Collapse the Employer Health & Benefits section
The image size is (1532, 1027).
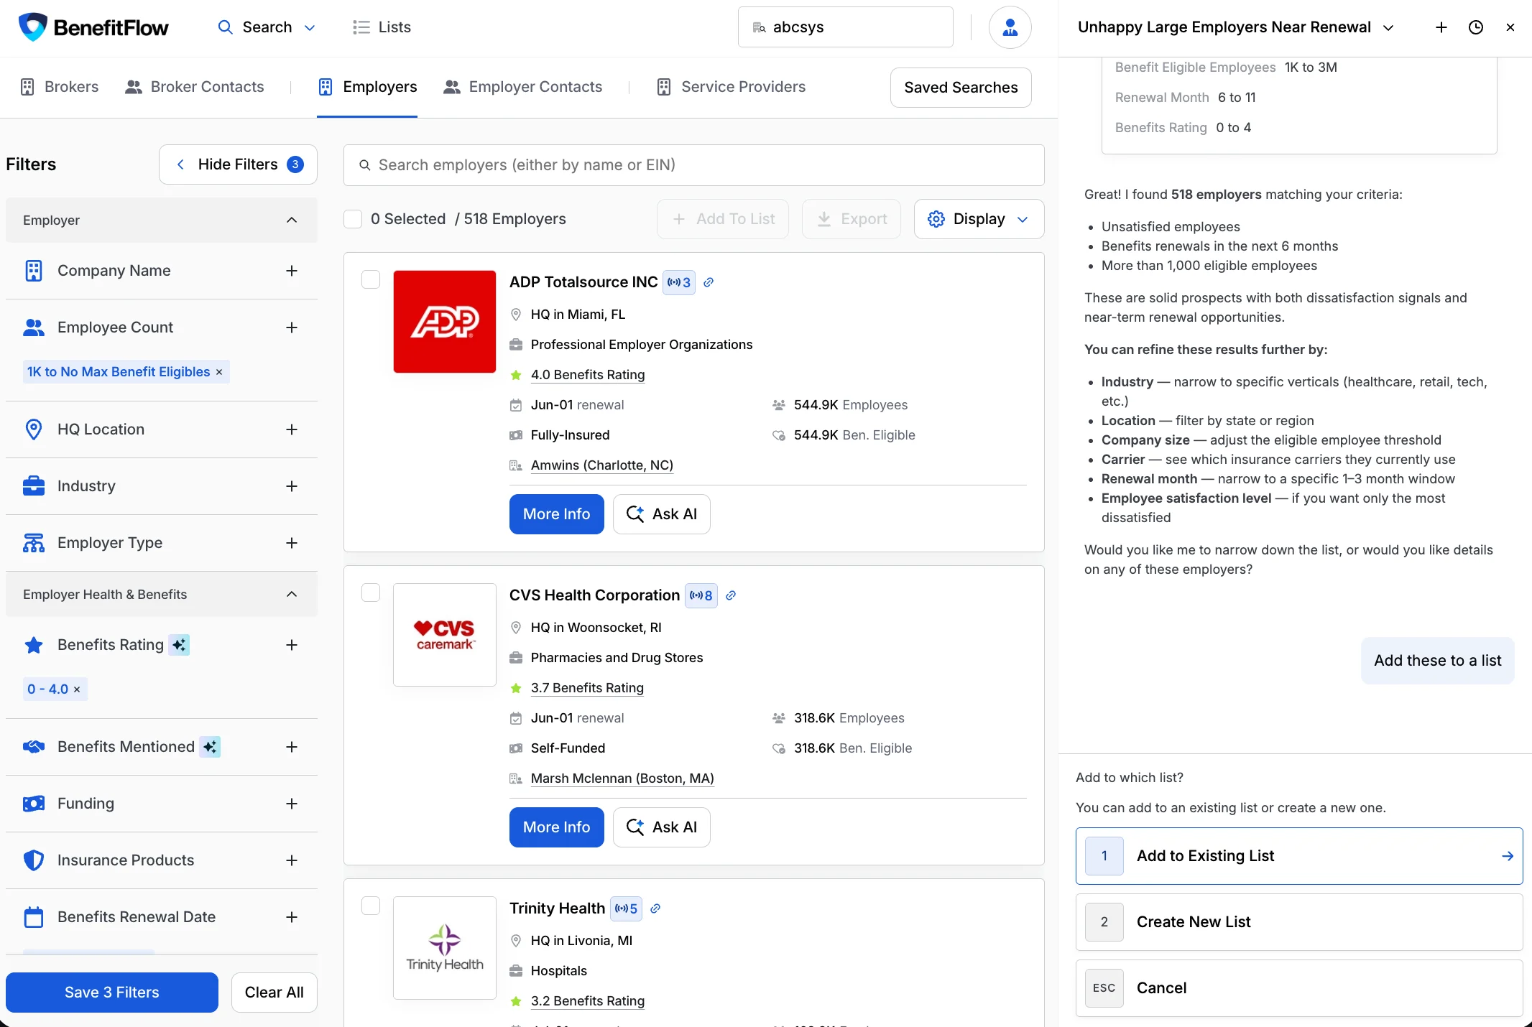click(x=162, y=595)
